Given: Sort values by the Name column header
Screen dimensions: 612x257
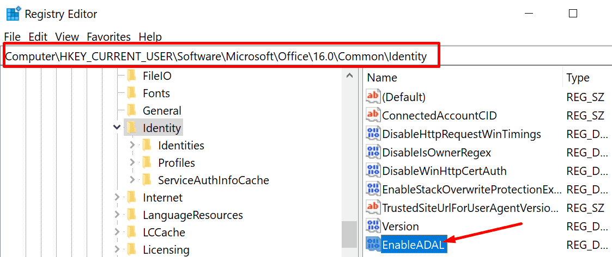Looking at the screenshot, I should 463,78.
